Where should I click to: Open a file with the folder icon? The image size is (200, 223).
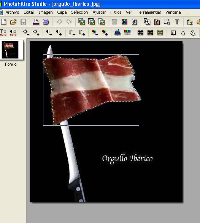click(13, 22)
